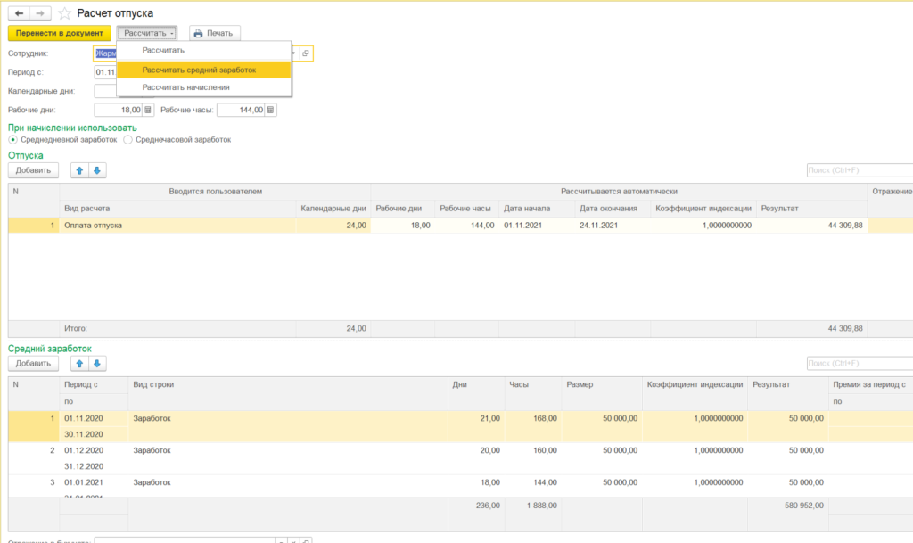Screen dimensions: 913x543
Task: Open the employee card icon next to Сотрудник
Action: 306,53
